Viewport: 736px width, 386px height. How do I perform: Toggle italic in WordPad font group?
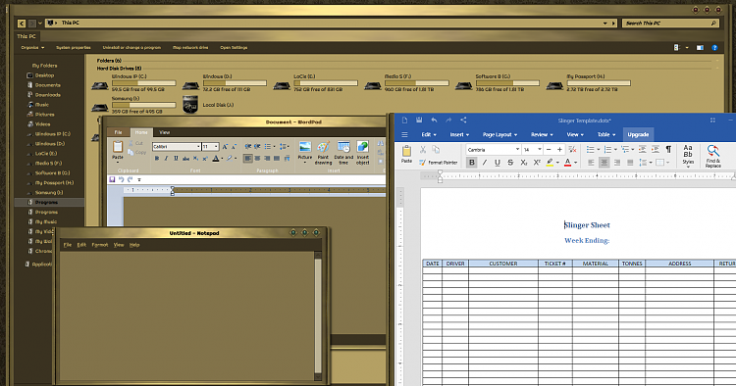pyautogui.click(x=166, y=159)
